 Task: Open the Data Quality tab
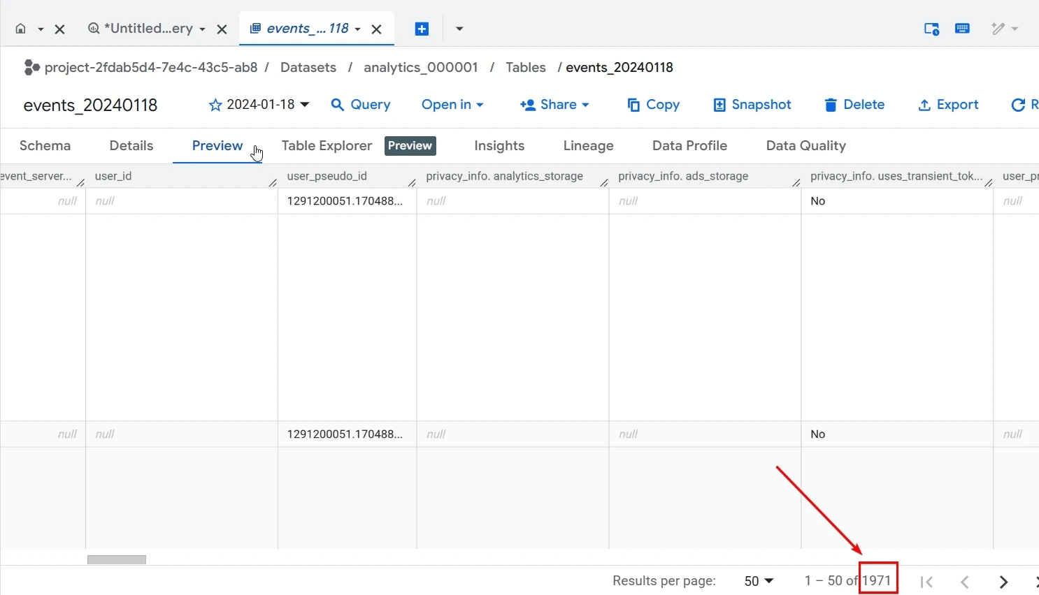coord(806,146)
